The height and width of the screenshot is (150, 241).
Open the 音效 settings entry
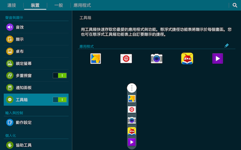[36, 27]
